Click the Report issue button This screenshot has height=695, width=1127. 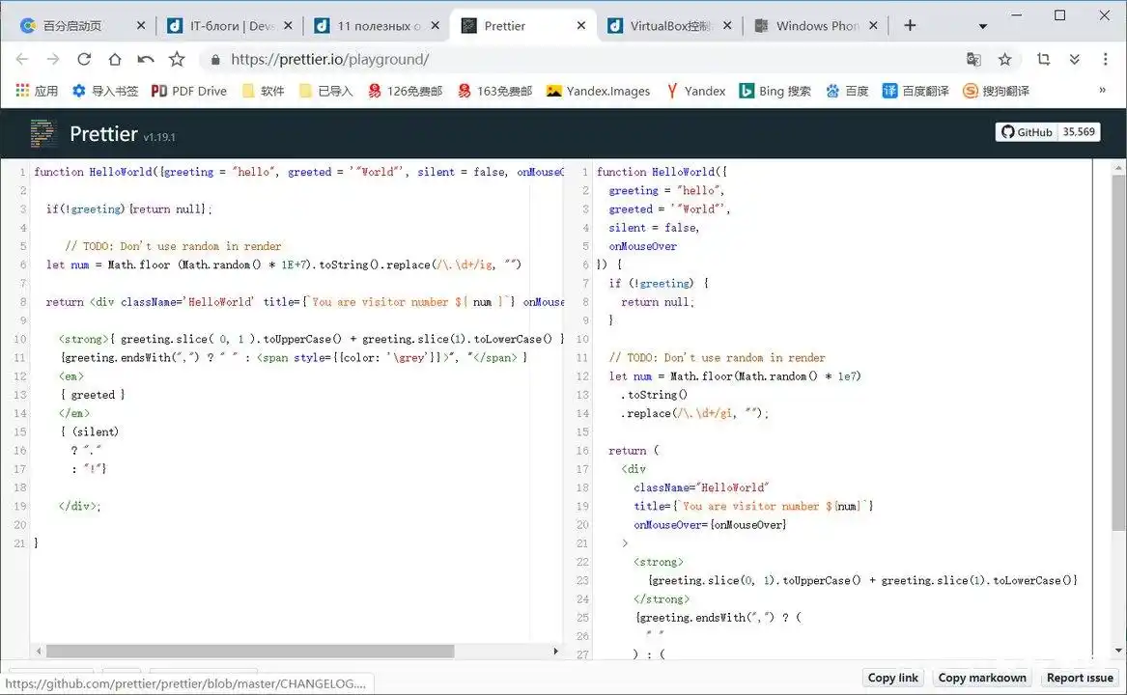1079,677
